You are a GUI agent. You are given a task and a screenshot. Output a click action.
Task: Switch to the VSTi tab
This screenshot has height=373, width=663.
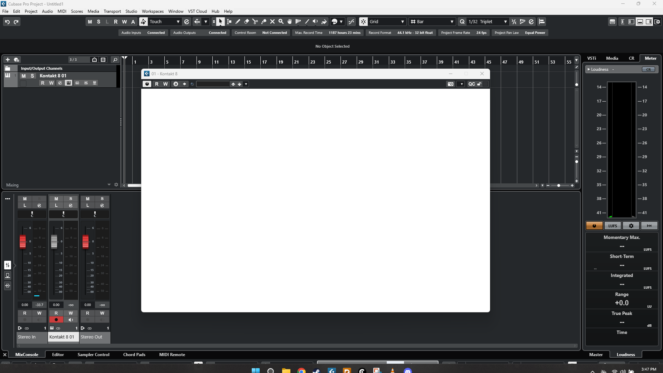[592, 58]
